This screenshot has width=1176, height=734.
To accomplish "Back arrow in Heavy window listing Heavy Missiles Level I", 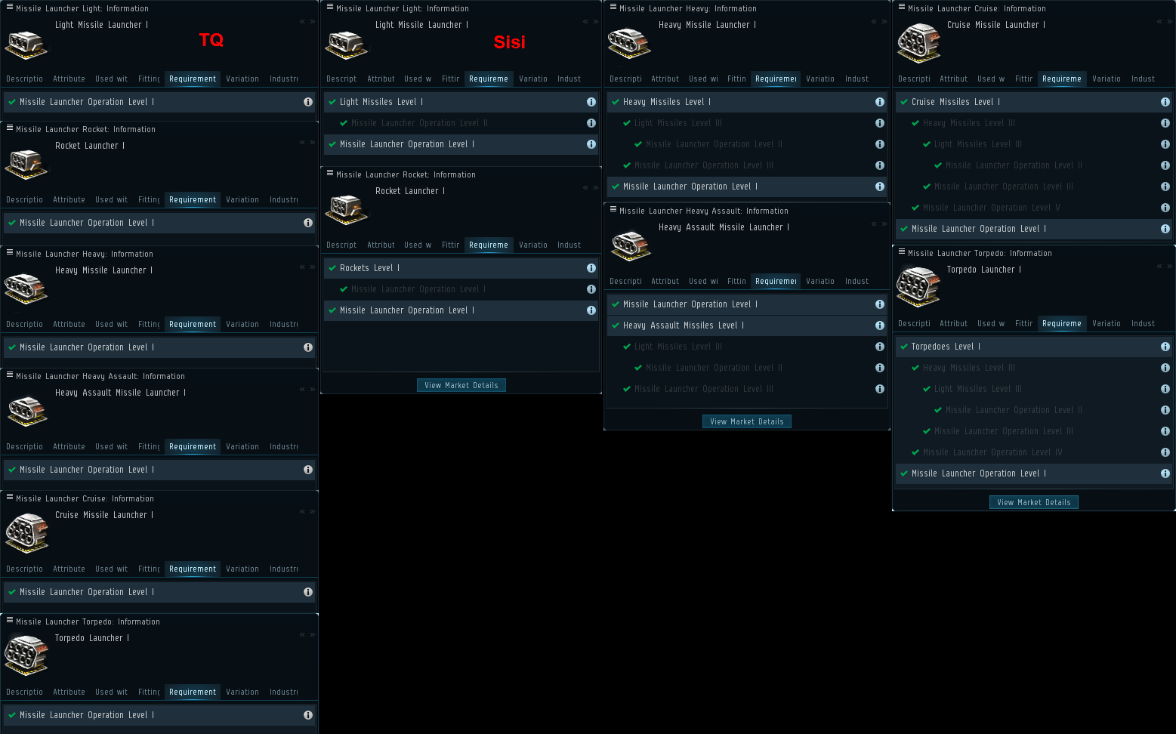I will (x=874, y=21).
